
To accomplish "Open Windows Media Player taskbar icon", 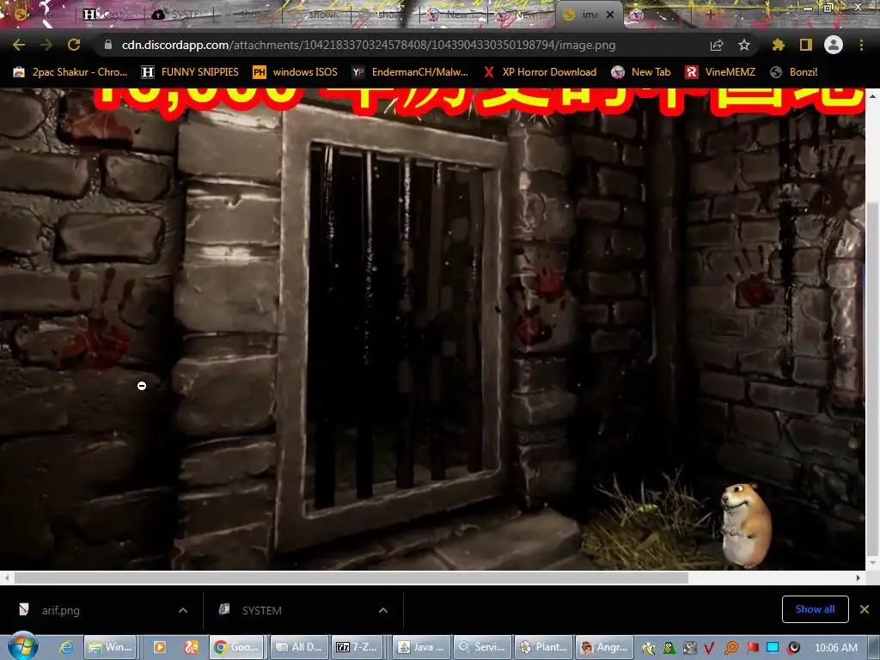I will pyautogui.click(x=159, y=647).
